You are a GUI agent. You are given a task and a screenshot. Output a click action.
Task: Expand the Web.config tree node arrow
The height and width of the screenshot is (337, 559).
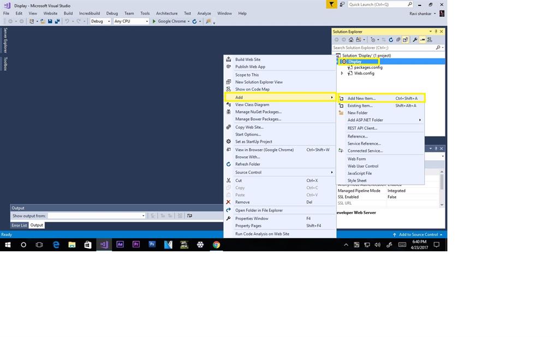click(x=342, y=73)
